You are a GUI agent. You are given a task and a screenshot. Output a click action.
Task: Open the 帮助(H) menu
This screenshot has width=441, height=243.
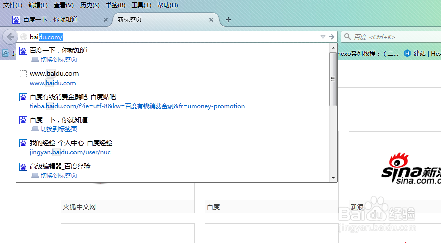click(167, 5)
